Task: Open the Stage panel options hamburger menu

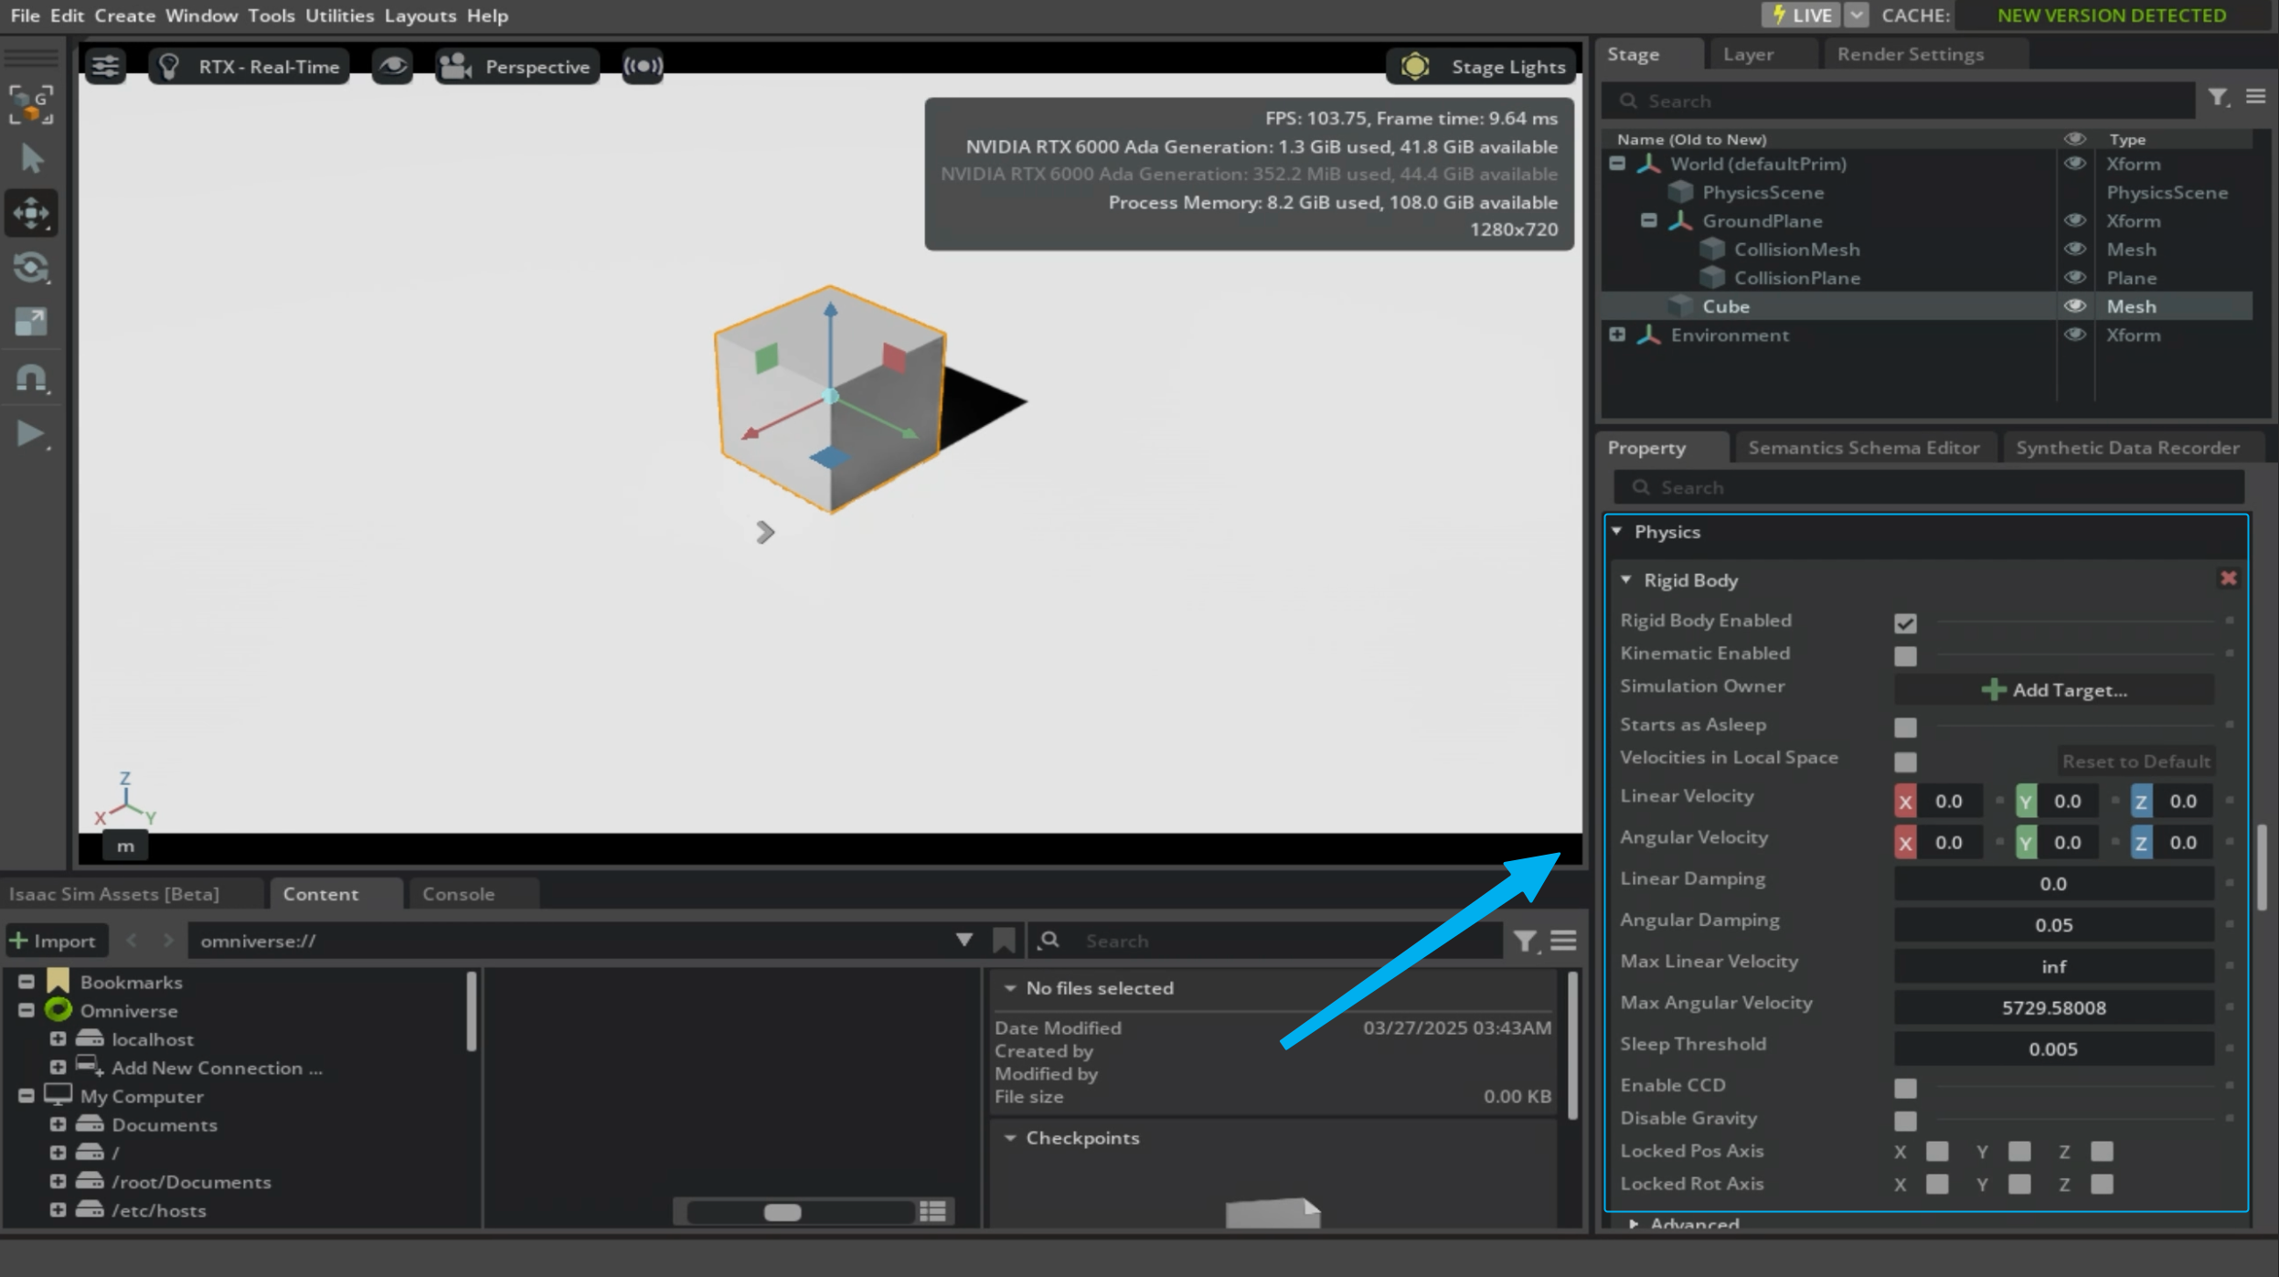Action: pyautogui.click(x=2255, y=97)
